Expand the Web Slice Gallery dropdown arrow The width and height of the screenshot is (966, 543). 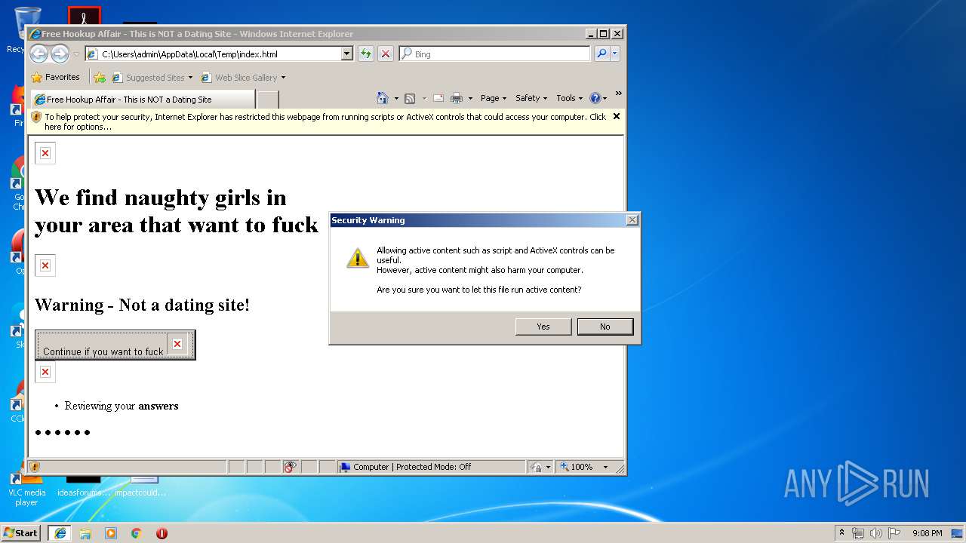284,77
